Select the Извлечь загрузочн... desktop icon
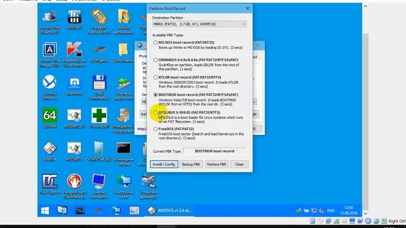 124,87
